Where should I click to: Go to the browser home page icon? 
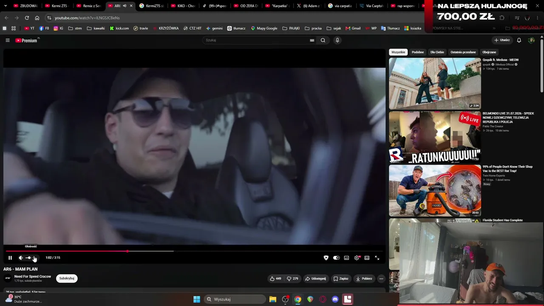pos(37,18)
